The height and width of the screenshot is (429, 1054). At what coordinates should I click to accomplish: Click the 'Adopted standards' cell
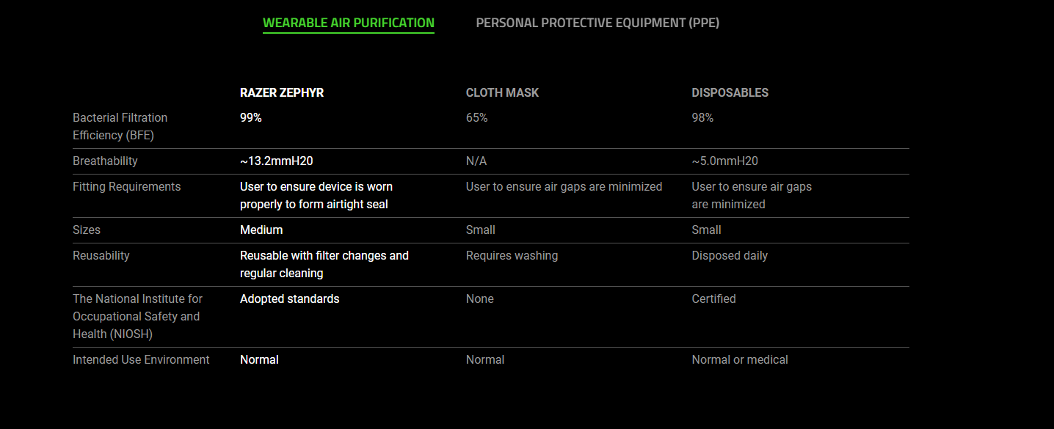pyautogui.click(x=290, y=299)
